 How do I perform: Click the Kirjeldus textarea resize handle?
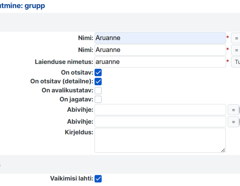point(223,150)
